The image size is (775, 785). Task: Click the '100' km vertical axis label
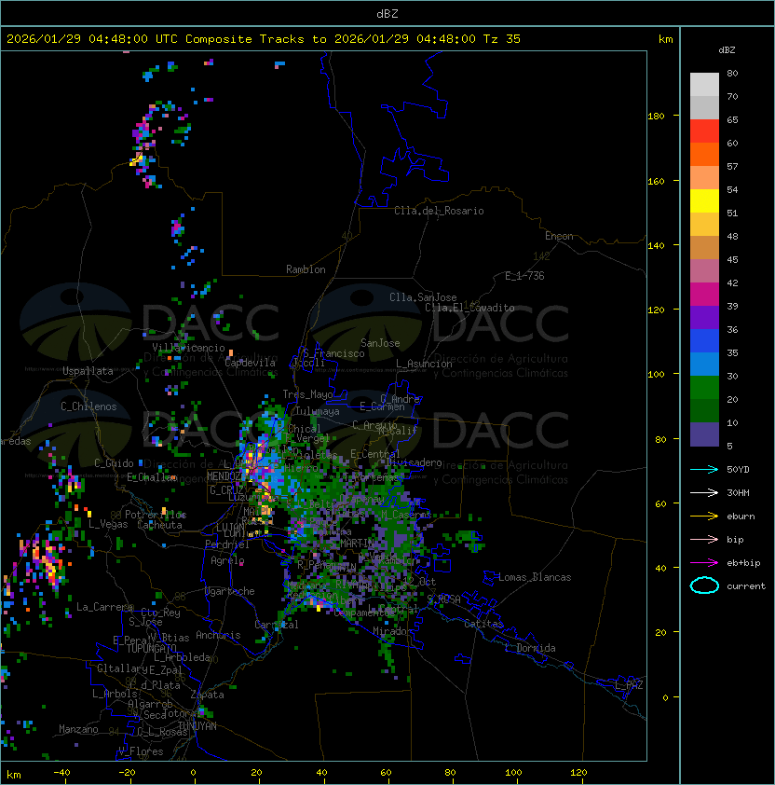click(656, 374)
